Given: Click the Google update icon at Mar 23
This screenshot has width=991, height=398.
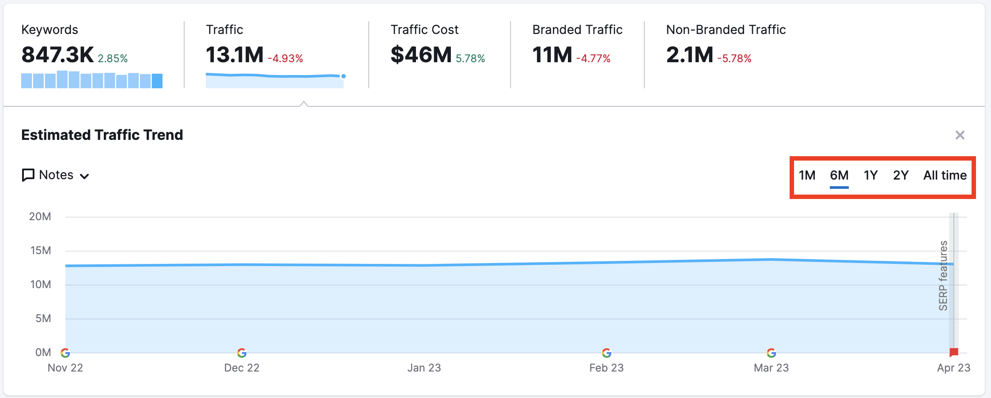Looking at the screenshot, I should pos(771,353).
